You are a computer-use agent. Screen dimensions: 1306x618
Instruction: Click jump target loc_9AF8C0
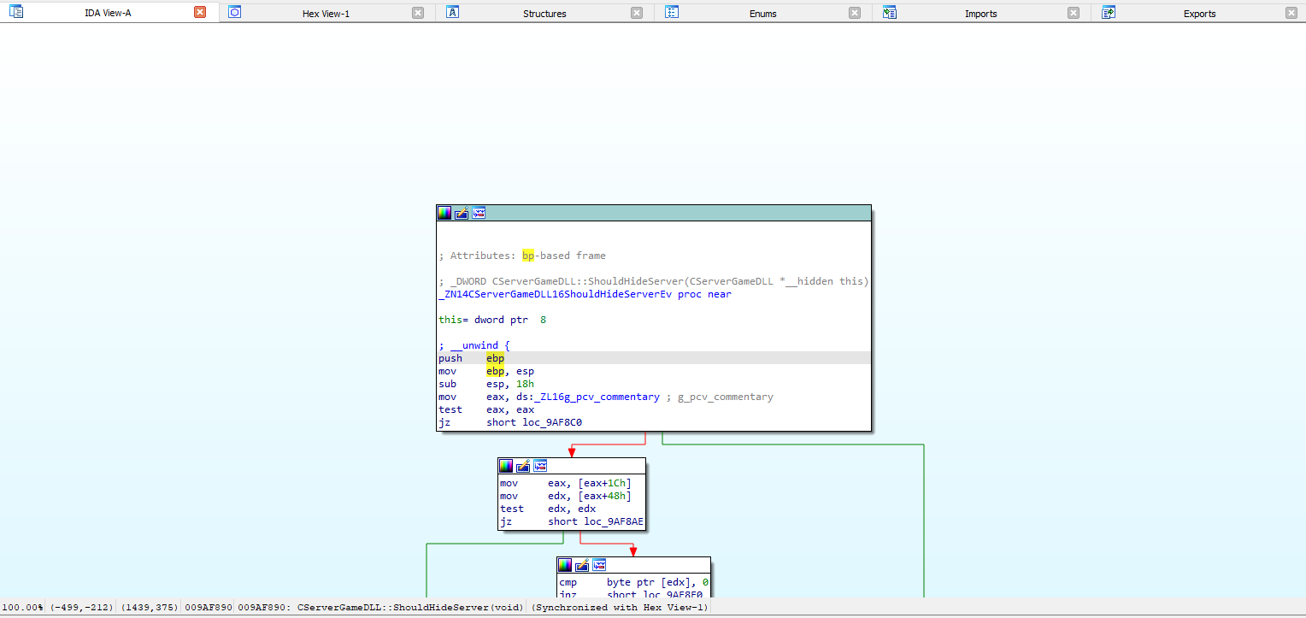point(553,422)
